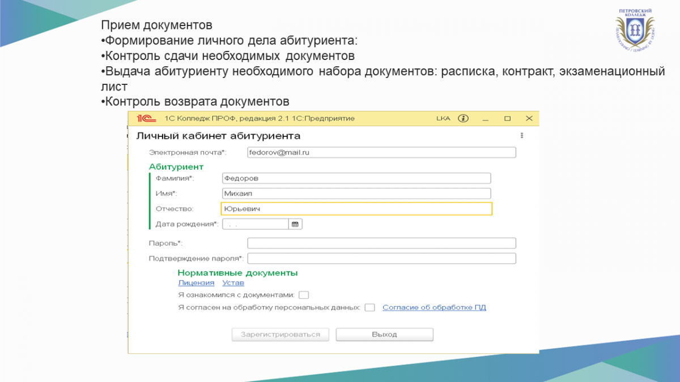Open the calendar picker for Дата рождения

[x=295, y=224]
